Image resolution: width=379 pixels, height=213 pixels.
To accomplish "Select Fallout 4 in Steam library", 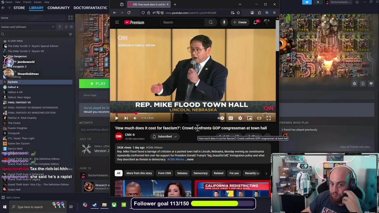I will 13,87.
